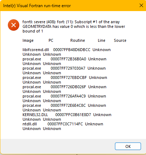Click address 00007FF727EBDCBF in the trace
The width and height of the screenshot is (146, 155).
pos(69,77)
